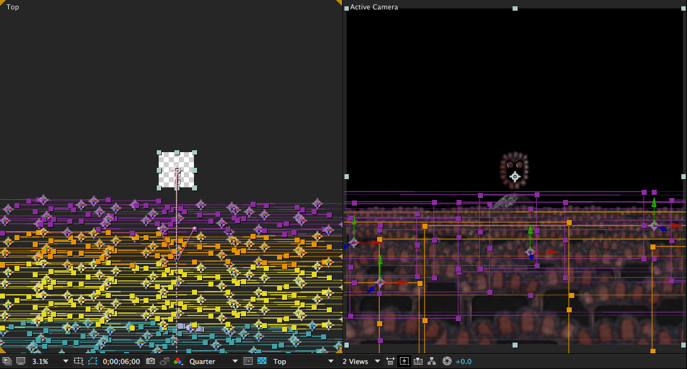The height and width of the screenshot is (369, 687).
Task: Click the mask layer anchor point in Active Camera
Action: (x=515, y=177)
